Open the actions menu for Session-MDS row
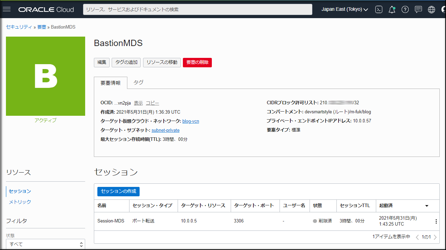The width and height of the screenshot is (446, 250). pos(436,221)
